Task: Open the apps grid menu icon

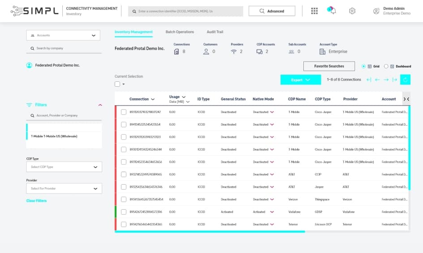Action: [314, 11]
